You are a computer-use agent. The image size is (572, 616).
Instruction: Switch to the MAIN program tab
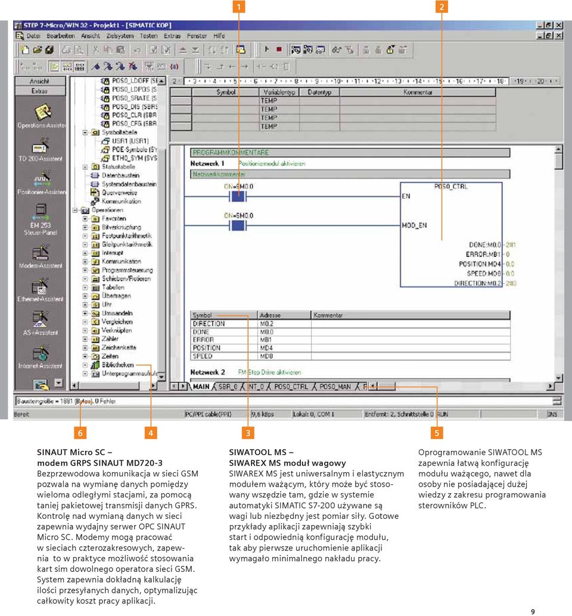pos(201,386)
